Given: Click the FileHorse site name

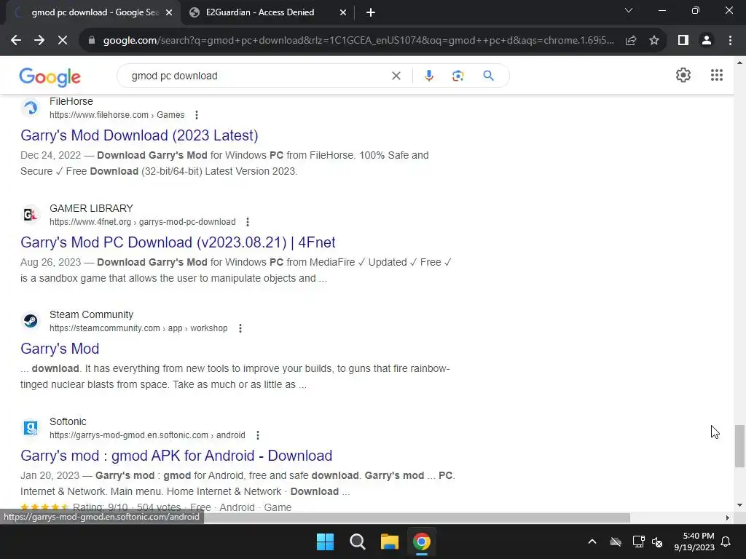Looking at the screenshot, I should [71, 101].
